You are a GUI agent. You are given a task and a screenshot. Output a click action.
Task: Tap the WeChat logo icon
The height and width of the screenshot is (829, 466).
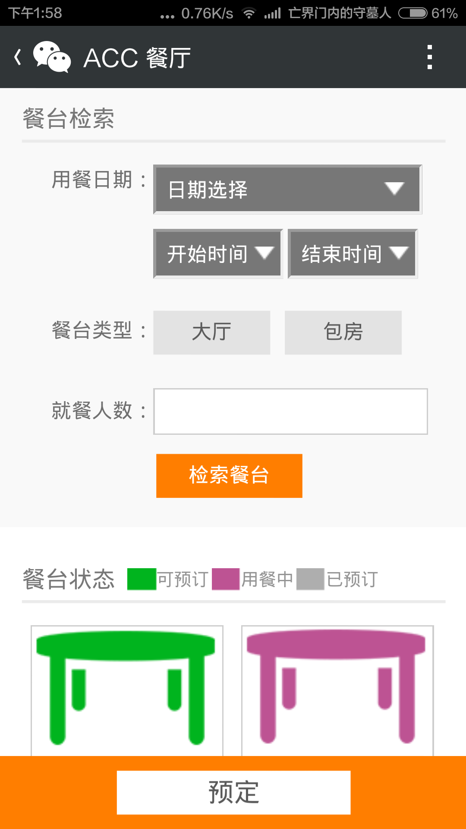(x=52, y=57)
